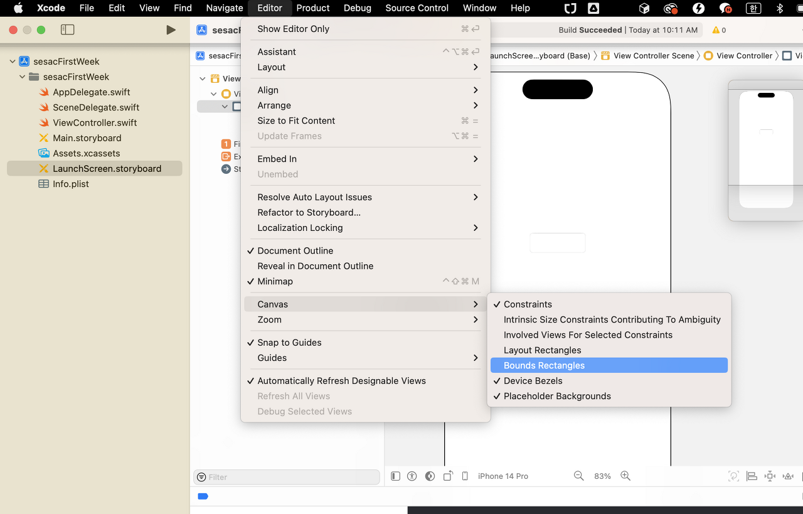Open the Navigate menu
This screenshot has width=803, height=514.
pos(225,8)
